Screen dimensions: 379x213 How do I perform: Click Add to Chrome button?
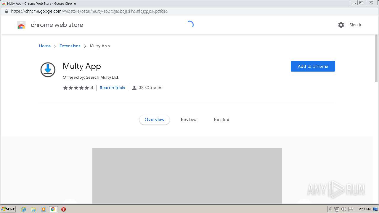(313, 66)
